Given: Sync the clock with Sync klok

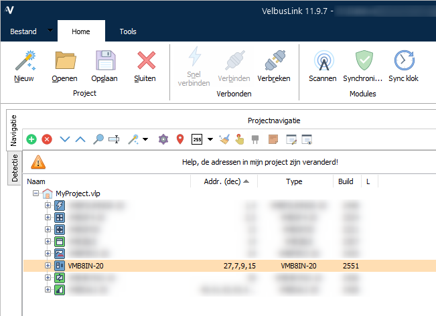Looking at the screenshot, I should pyautogui.click(x=403, y=66).
